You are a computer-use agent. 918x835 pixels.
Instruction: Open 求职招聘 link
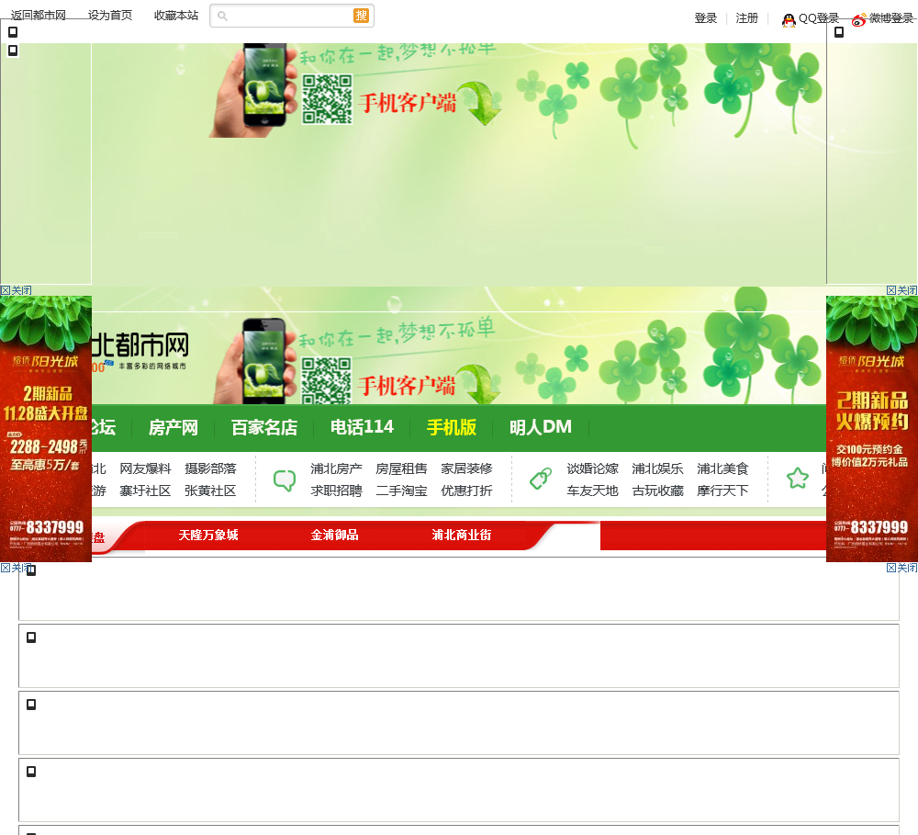click(336, 491)
